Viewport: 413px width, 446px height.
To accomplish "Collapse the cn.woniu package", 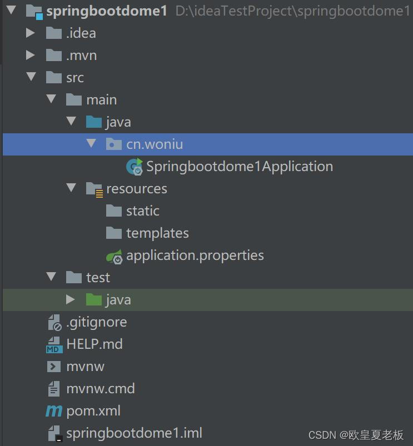I will tap(91, 143).
